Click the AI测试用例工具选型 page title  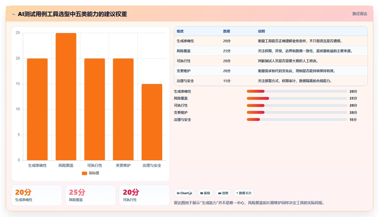point(72,14)
